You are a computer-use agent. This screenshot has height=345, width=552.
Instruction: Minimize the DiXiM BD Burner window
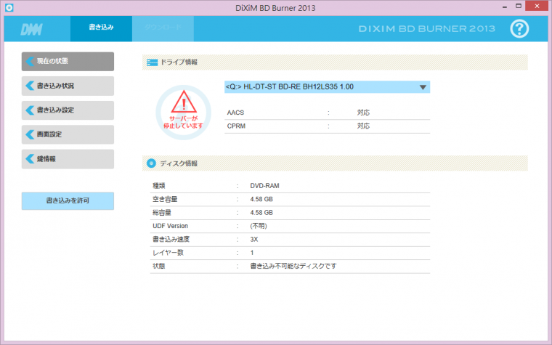point(505,7)
